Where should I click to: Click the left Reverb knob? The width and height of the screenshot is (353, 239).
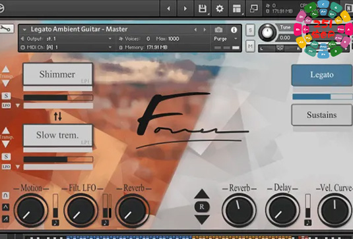[x=133, y=211]
